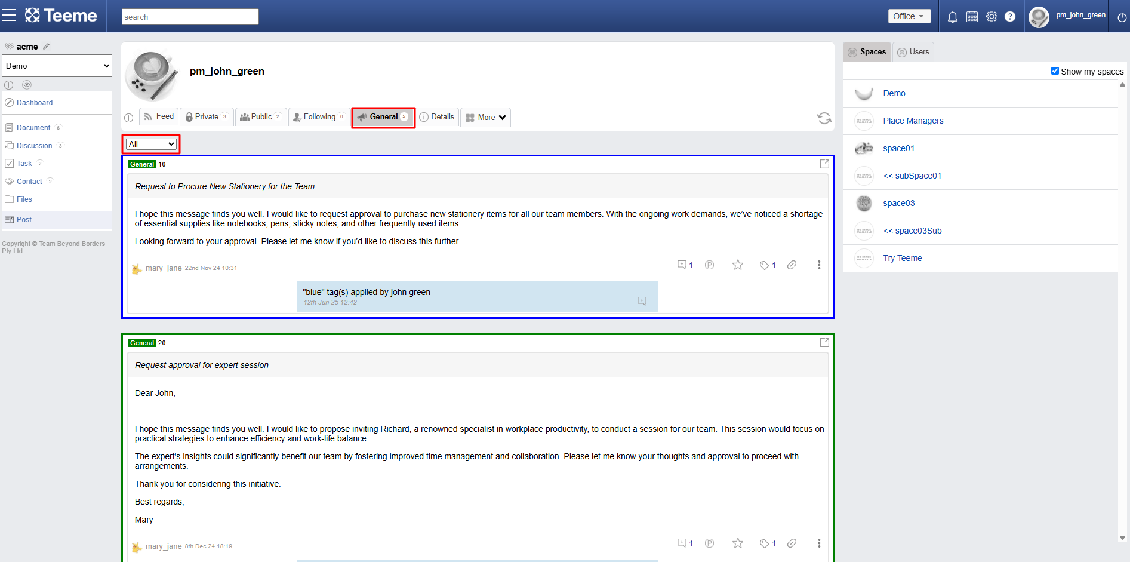
Task: Open the Demo space in Spaces list
Action: pyautogui.click(x=894, y=93)
